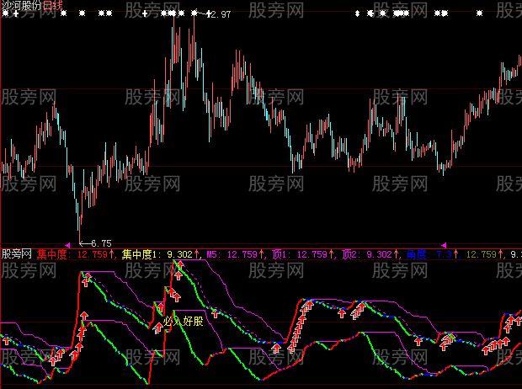522x389 pixels.
Task: Click the right magenta triangle range marker
Action: (x=444, y=246)
